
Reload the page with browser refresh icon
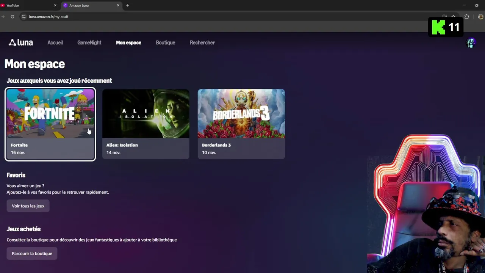click(13, 17)
